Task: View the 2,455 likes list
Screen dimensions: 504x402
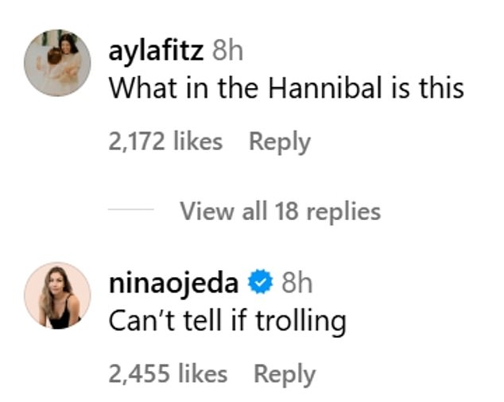Action: (168, 373)
